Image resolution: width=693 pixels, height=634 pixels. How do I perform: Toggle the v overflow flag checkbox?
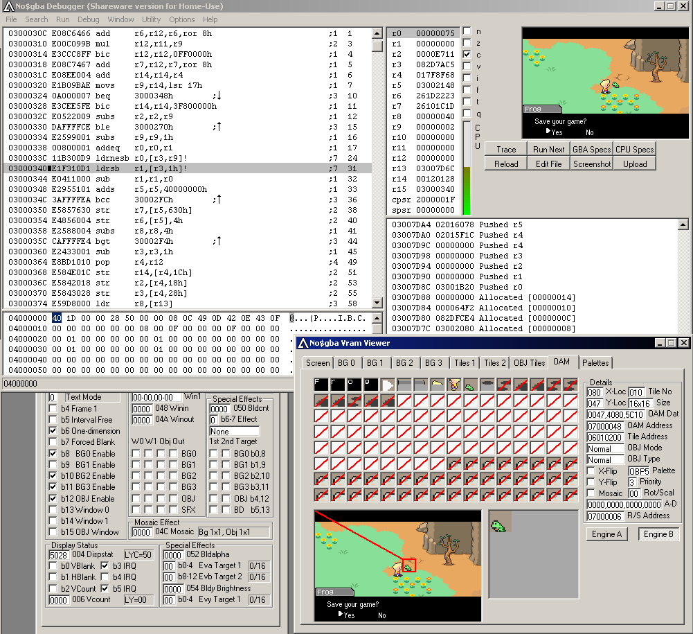pos(467,66)
